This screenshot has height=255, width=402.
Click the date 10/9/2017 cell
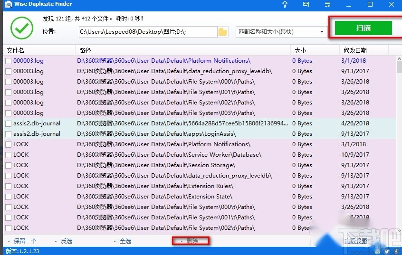[355, 155]
